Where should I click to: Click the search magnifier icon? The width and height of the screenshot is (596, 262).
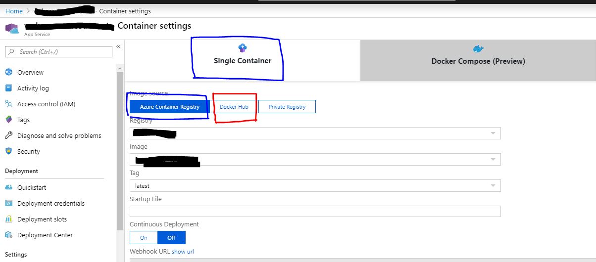(11, 51)
